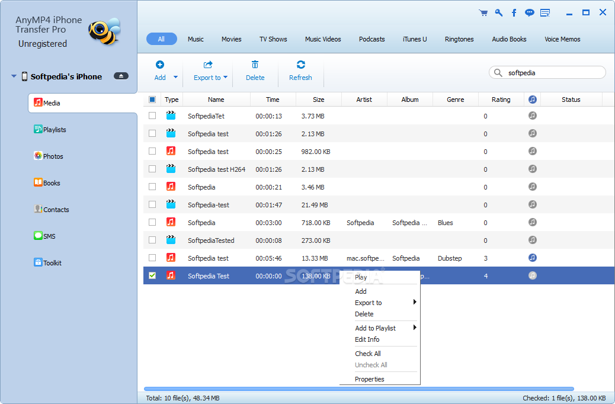Open the shopping cart purchase icon
Image resolution: width=615 pixels, height=404 pixels.
(483, 13)
